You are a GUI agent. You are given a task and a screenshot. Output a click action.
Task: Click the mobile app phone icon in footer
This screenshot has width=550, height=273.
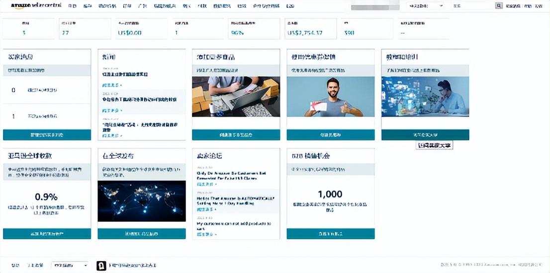[x=101, y=266]
